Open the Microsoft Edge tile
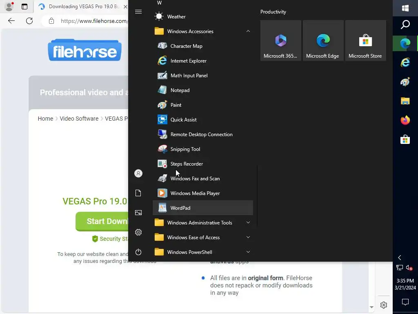 (323, 40)
